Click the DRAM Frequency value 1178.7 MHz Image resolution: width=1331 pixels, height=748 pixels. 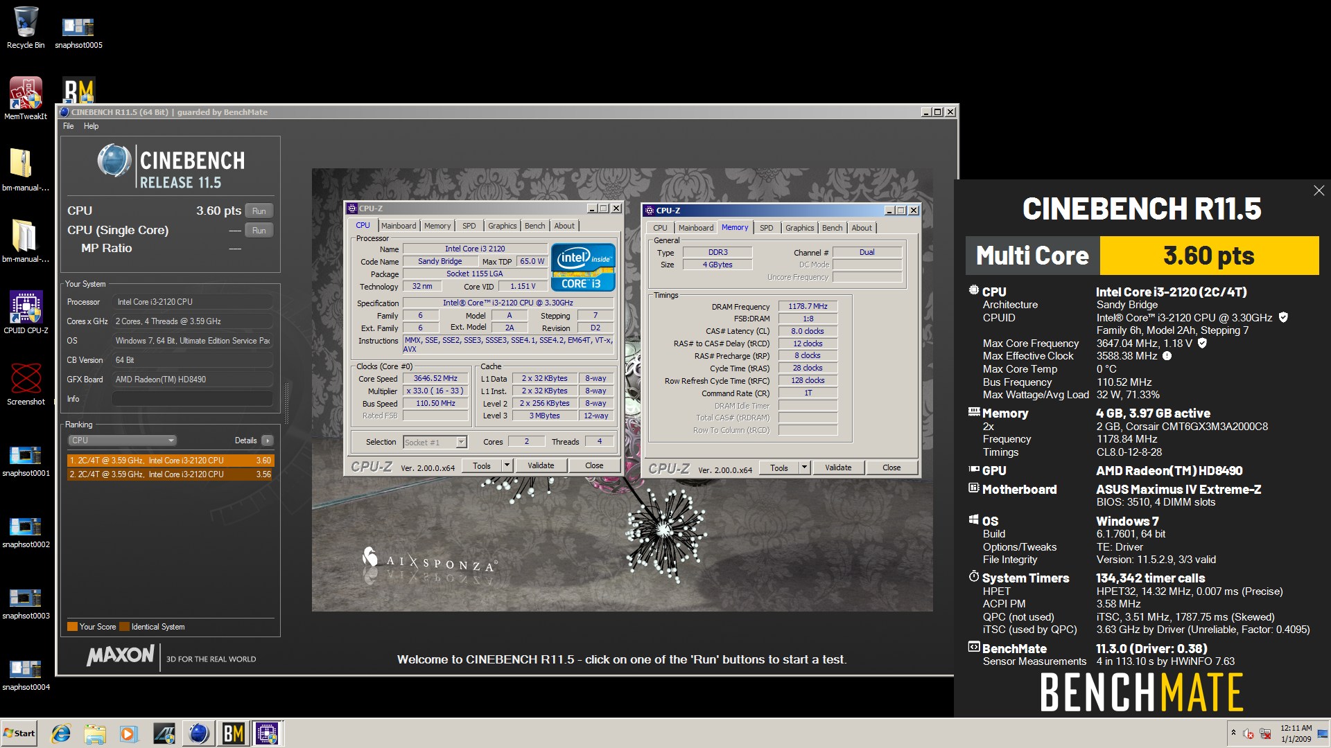coord(808,306)
